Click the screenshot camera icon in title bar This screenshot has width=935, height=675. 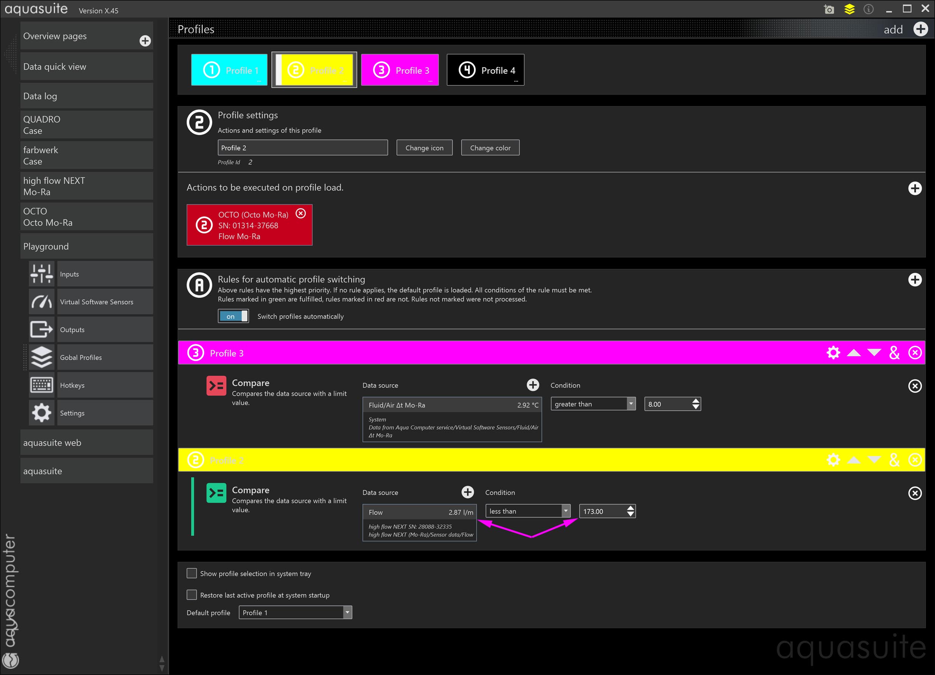[x=829, y=9]
